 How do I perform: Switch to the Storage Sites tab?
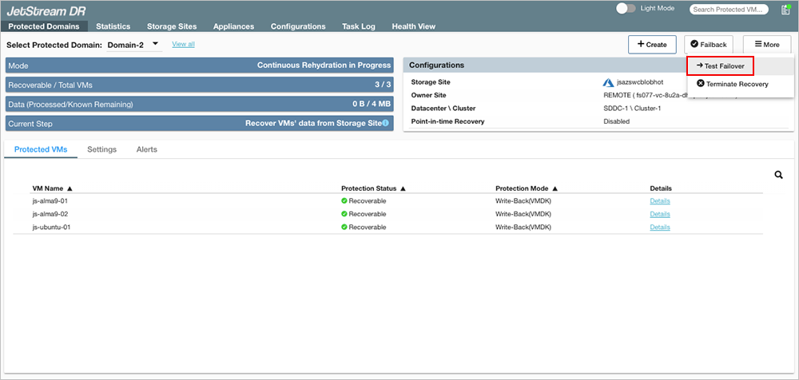click(173, 26)
